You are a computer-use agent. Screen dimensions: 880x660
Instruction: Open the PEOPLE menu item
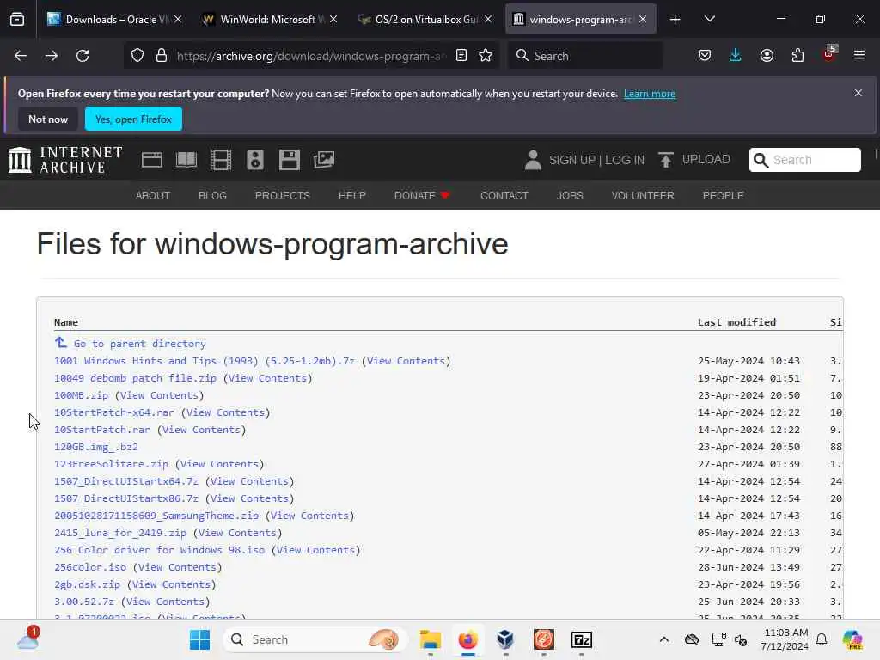pos(723,195)
